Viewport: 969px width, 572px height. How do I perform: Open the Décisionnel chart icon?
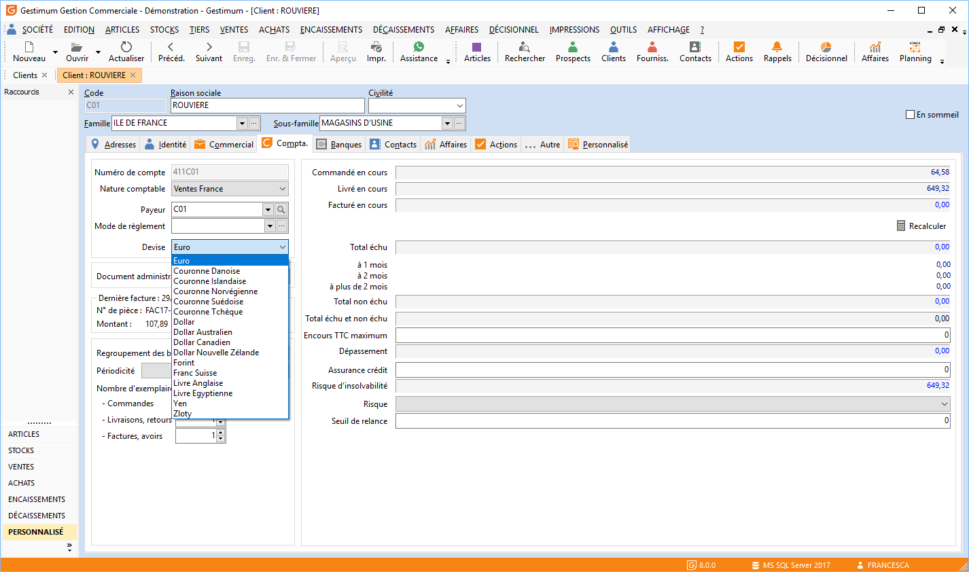click(826, 47)
